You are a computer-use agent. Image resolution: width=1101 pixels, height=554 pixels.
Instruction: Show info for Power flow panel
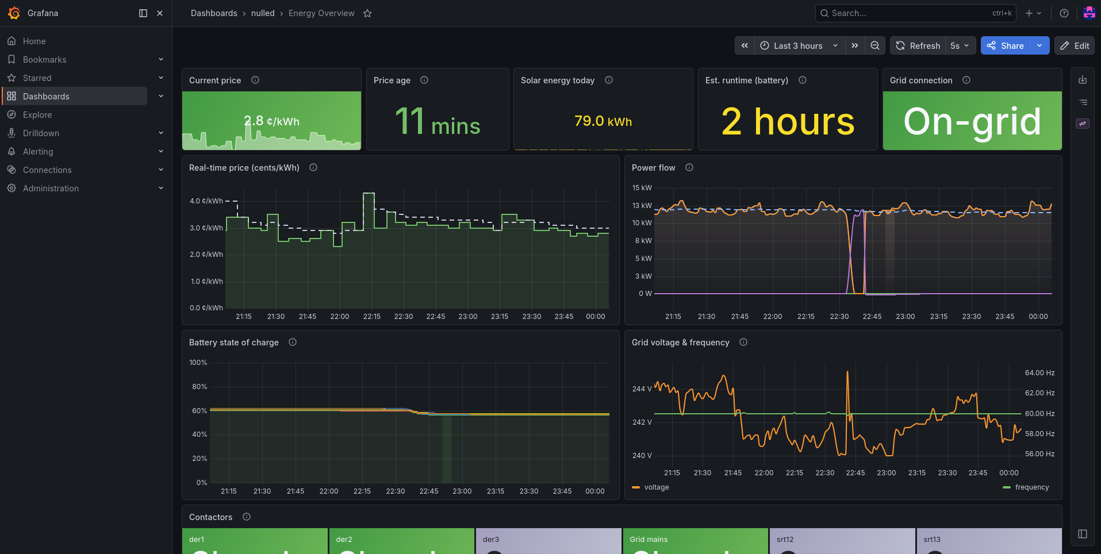coord(689,167)
